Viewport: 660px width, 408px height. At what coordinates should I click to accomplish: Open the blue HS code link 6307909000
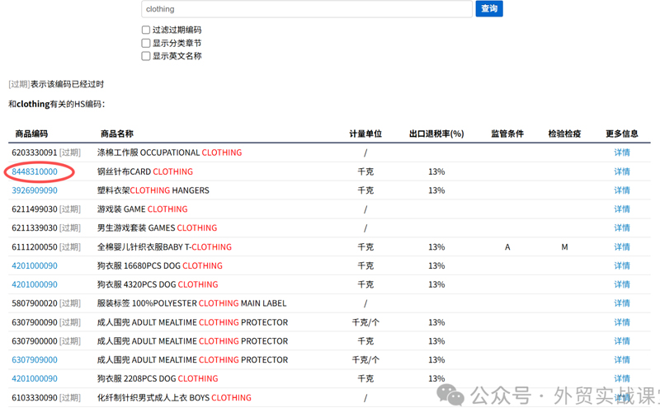(x=35, y=359)
